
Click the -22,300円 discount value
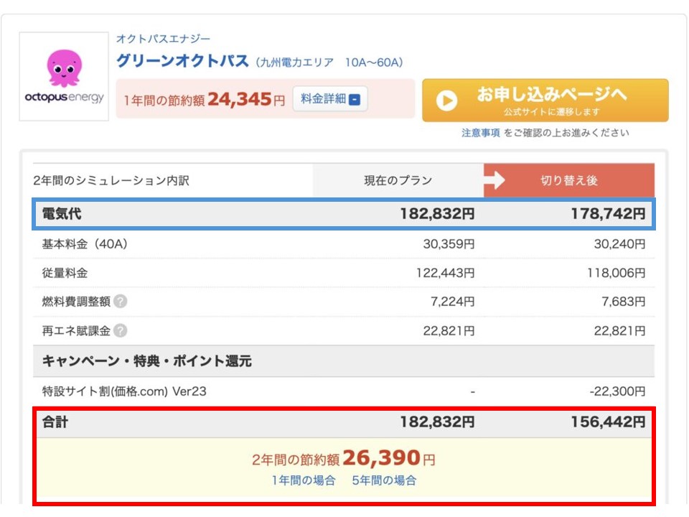point(617,391)
